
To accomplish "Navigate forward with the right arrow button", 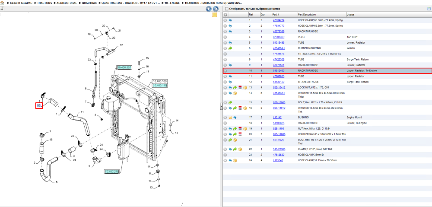I will pos(216,9).
